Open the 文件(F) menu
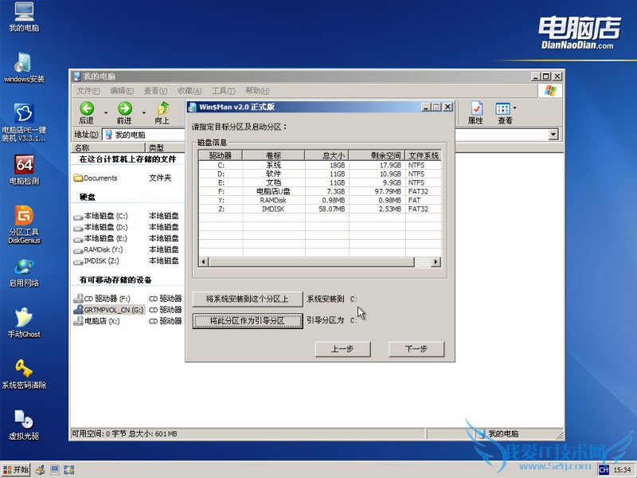The width and height of the screenshot is (637, 478). [x=88, y=91]
